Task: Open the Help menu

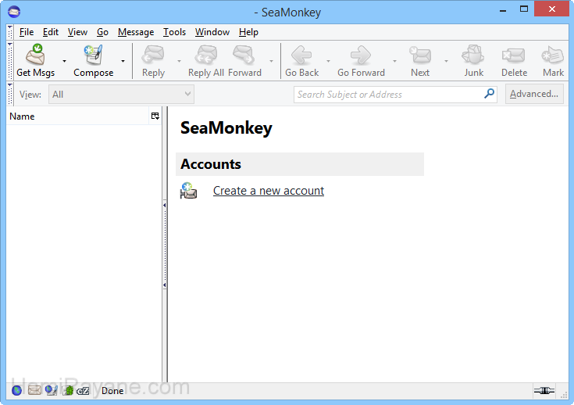Action: pos(248,32)
